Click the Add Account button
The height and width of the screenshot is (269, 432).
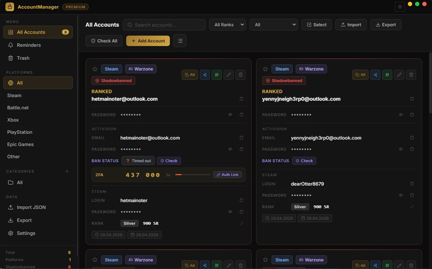148,41
